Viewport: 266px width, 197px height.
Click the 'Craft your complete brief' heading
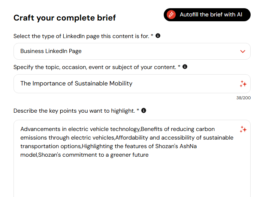click(65, 18)
